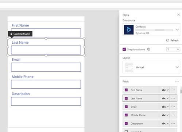Open Description control type dropdown
This screenshot has width=182, height=132.
pyautogui.click(x=165, y=123)
